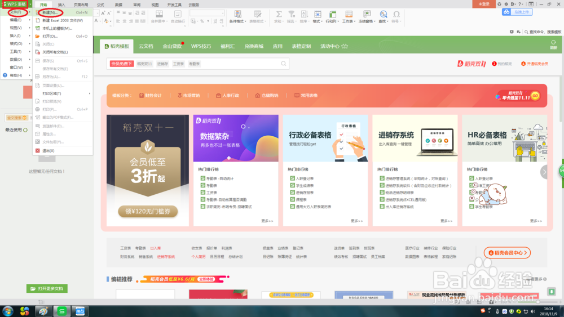564x317 pixels.
Task: Expand the 数据(D) menu
Action: click(16, 59)
